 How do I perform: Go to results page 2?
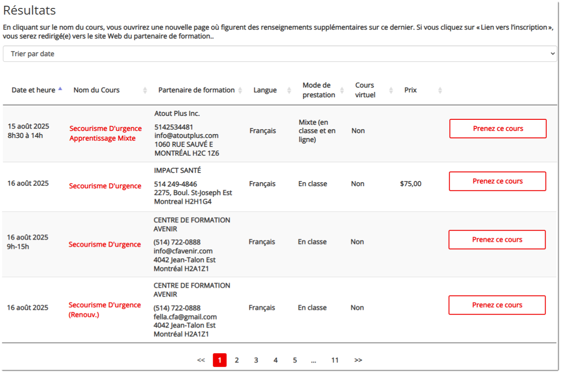[x=237, y=360]
